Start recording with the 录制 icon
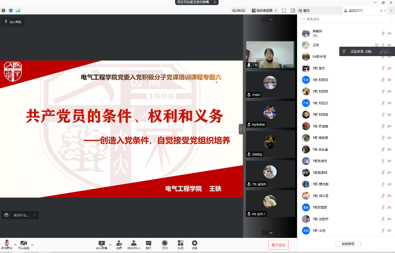The width and height of the screenshot is (395, 253). tap(165, 244)
